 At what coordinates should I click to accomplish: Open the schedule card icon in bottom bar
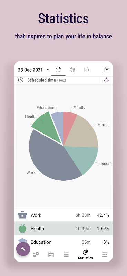coord(51,255)
